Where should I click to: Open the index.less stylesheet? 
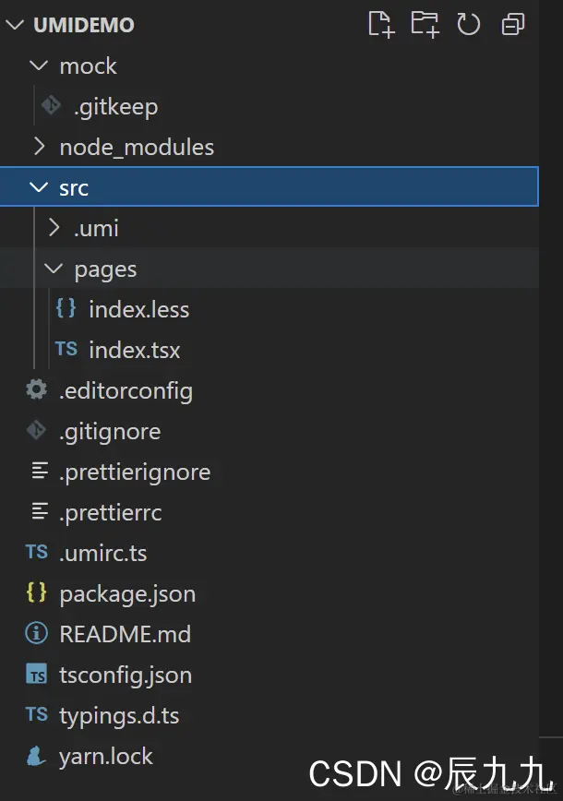[138, 310]
